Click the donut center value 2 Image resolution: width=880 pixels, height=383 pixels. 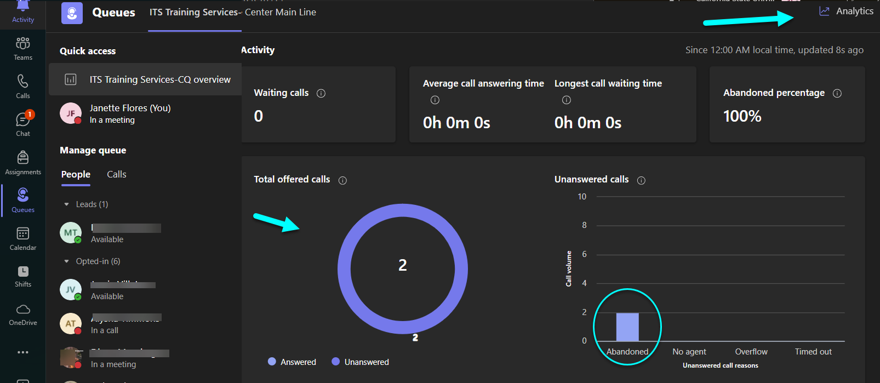(x=403, y=265)
